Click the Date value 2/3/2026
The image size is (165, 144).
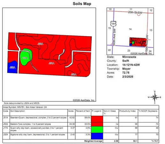pos(128,77)
